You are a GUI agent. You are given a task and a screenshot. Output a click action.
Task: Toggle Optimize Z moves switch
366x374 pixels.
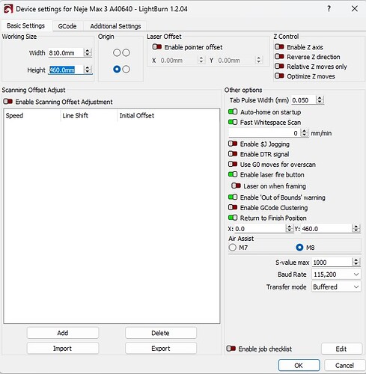[279, 76]
